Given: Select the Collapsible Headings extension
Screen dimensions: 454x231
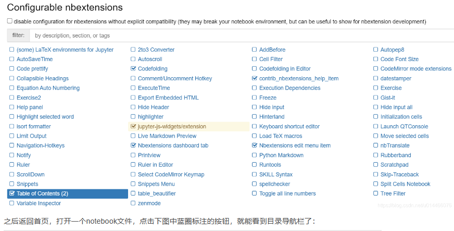Looking at the screenshot, I should click(42, 78).
